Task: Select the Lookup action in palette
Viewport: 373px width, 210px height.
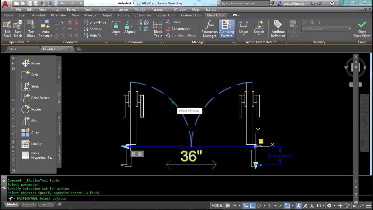Action: 32,144
